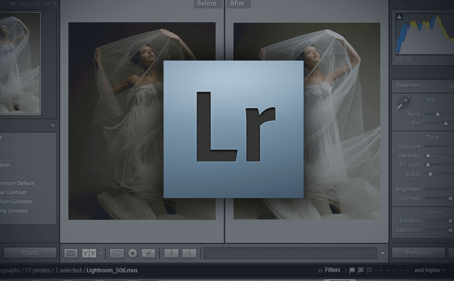This screenshot has width=454, height=281.
Task: Adjust the Temp slider handle
Action: [438, 114]
